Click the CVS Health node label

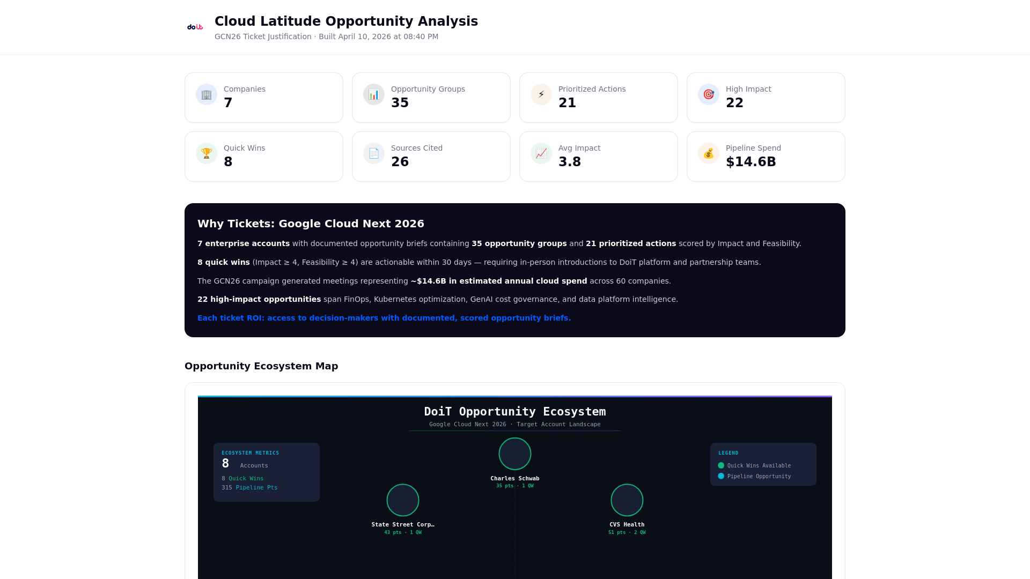click(x=627, y=525)
